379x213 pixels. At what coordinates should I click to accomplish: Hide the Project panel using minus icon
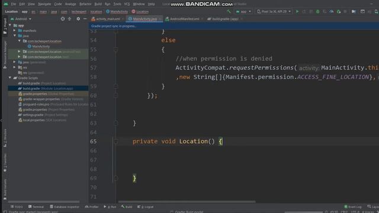pyautogui.click(x=85, y=18)
